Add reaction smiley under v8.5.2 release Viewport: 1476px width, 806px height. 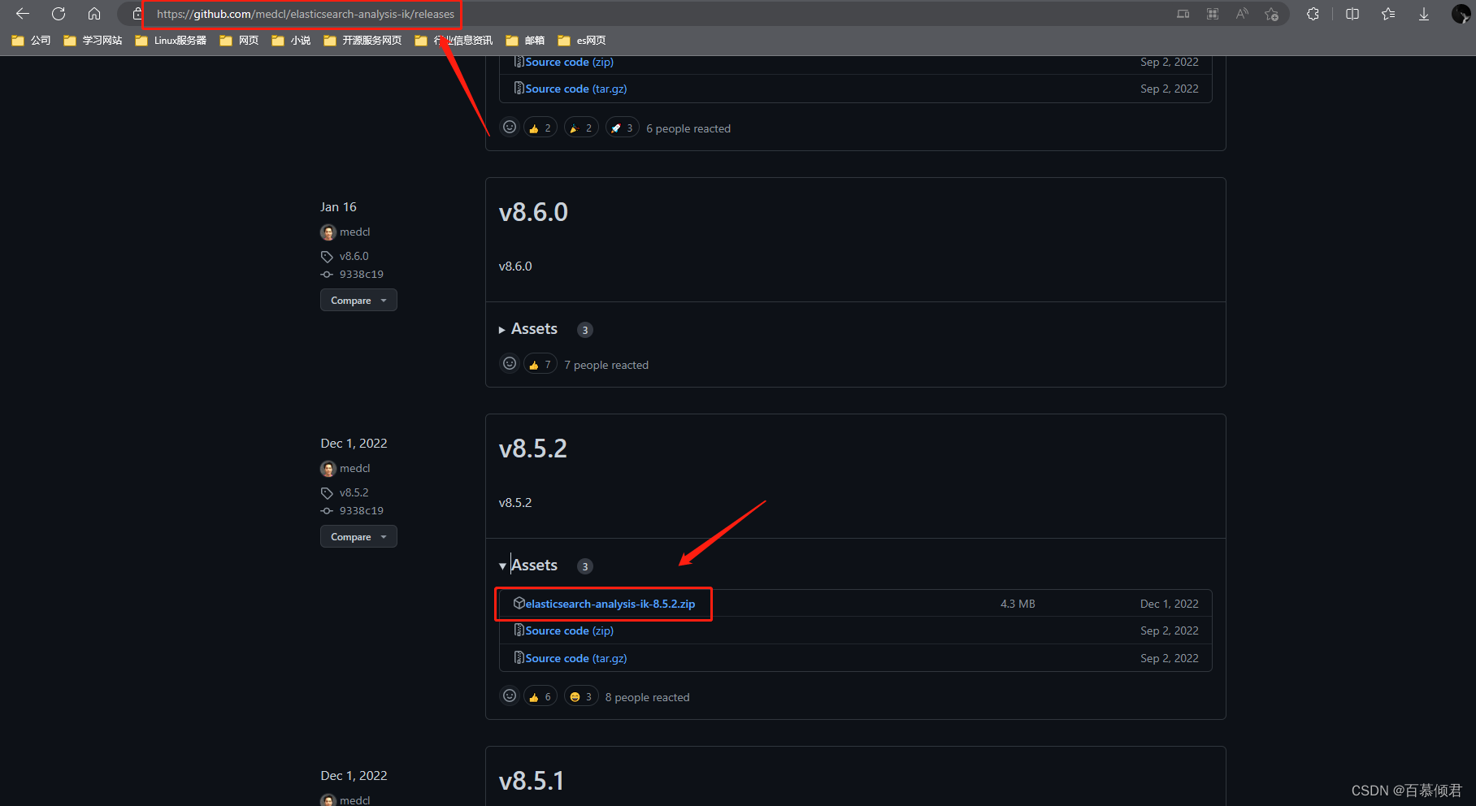[x=510, y=696]
